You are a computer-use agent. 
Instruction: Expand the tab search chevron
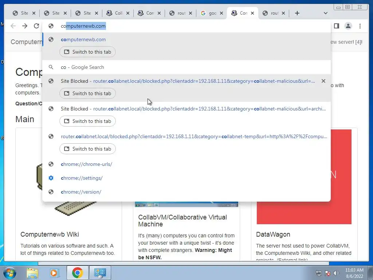pyautogui.click(x=326, y=13)
